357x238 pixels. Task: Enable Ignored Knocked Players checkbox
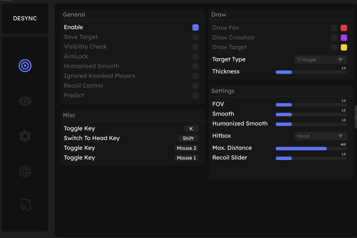(195, 76)
